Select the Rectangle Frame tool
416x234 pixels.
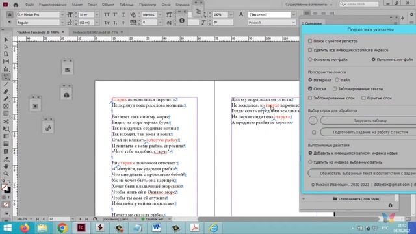pos(6,107)
